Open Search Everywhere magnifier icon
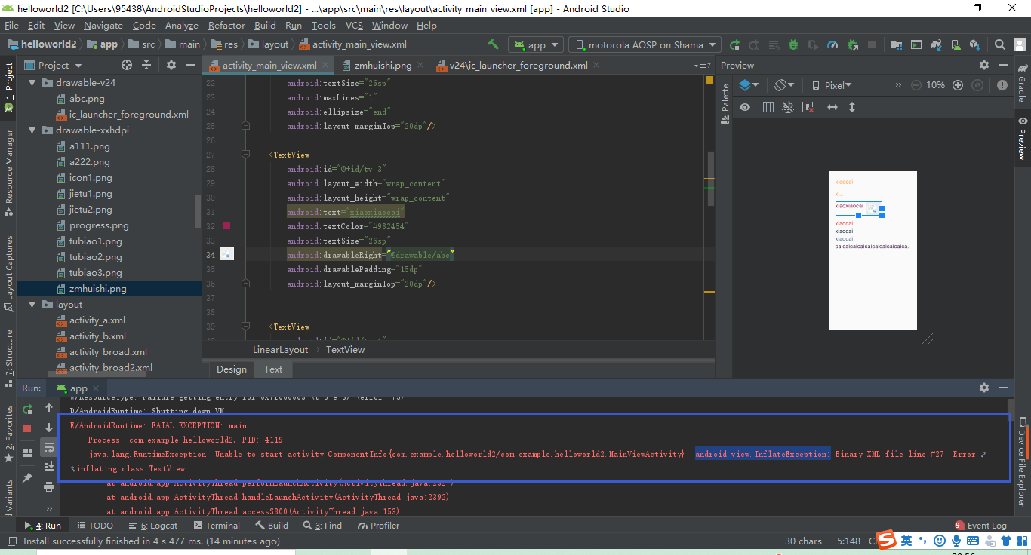Screen dimensions: 1031x555 click(x=1000, y=44)
